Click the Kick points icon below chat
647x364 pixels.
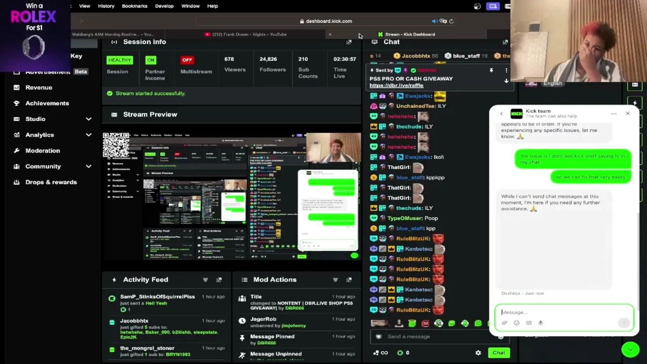pyautogui.click(x=400, y=353)
